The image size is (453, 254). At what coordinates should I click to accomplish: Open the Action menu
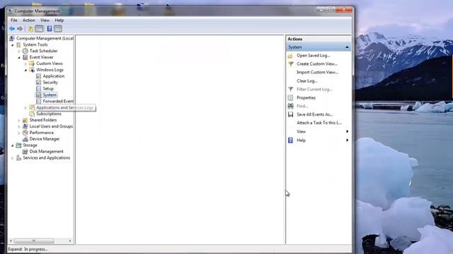[28, 20]
